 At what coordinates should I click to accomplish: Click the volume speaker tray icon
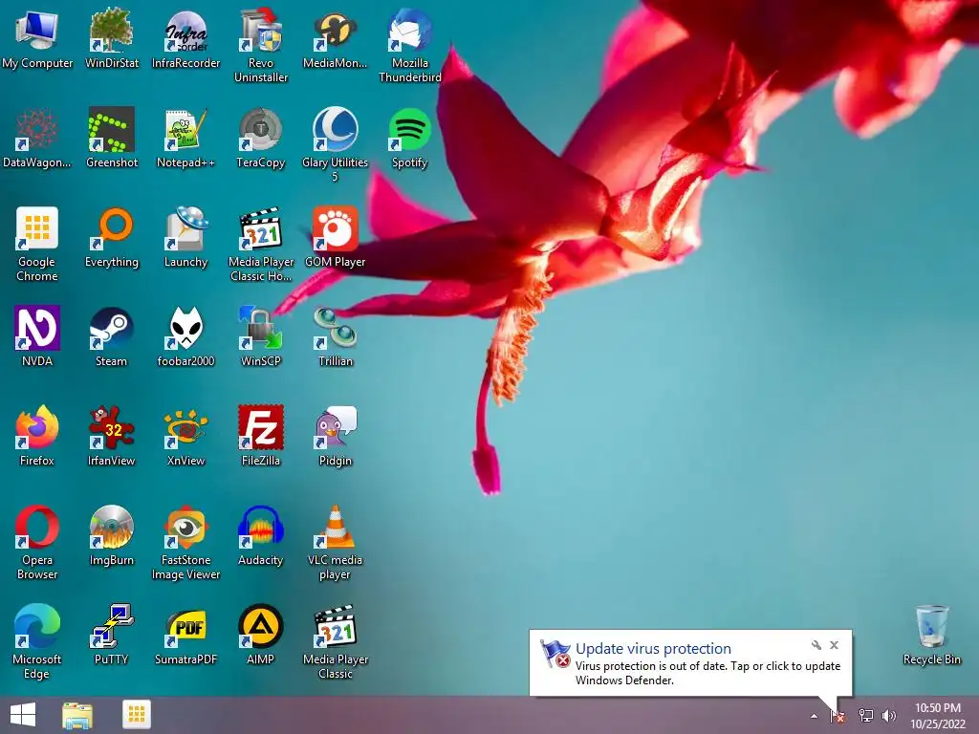coord(889,716)
